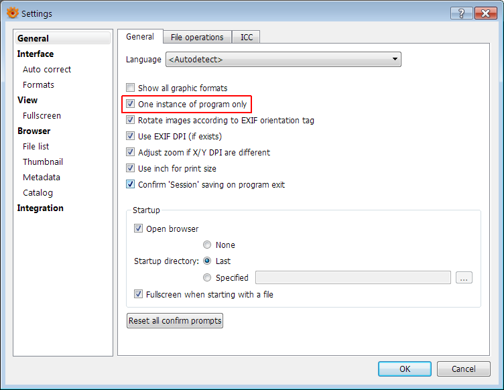This screenshot has width=504, height=390.
Task: Choose 'Specified' startup directory radio button
Action: (207, 277)
